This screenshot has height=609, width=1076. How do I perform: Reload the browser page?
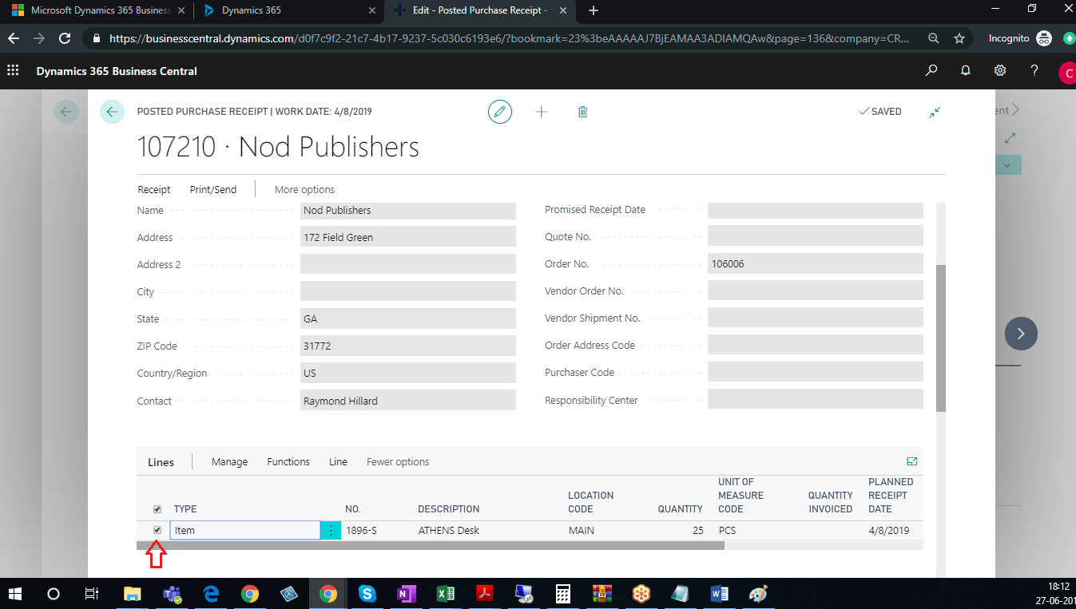pyautogui.click(x=66, y=38)
